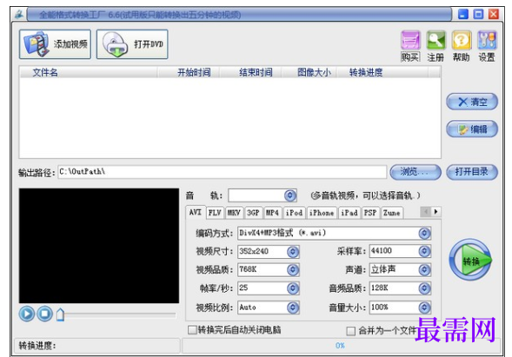Start conversion with the green 转换 button

click(x=470, y=260)
